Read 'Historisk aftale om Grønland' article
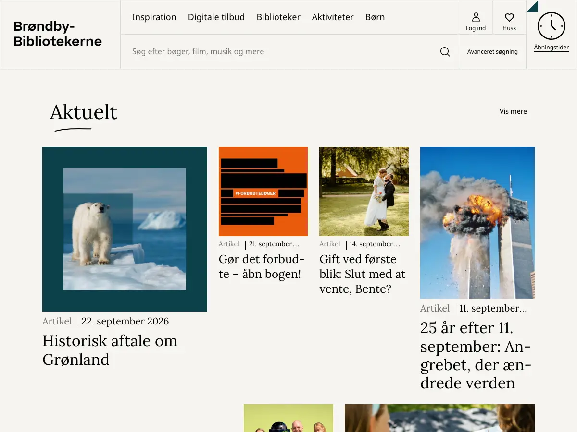 coord(110,350)
